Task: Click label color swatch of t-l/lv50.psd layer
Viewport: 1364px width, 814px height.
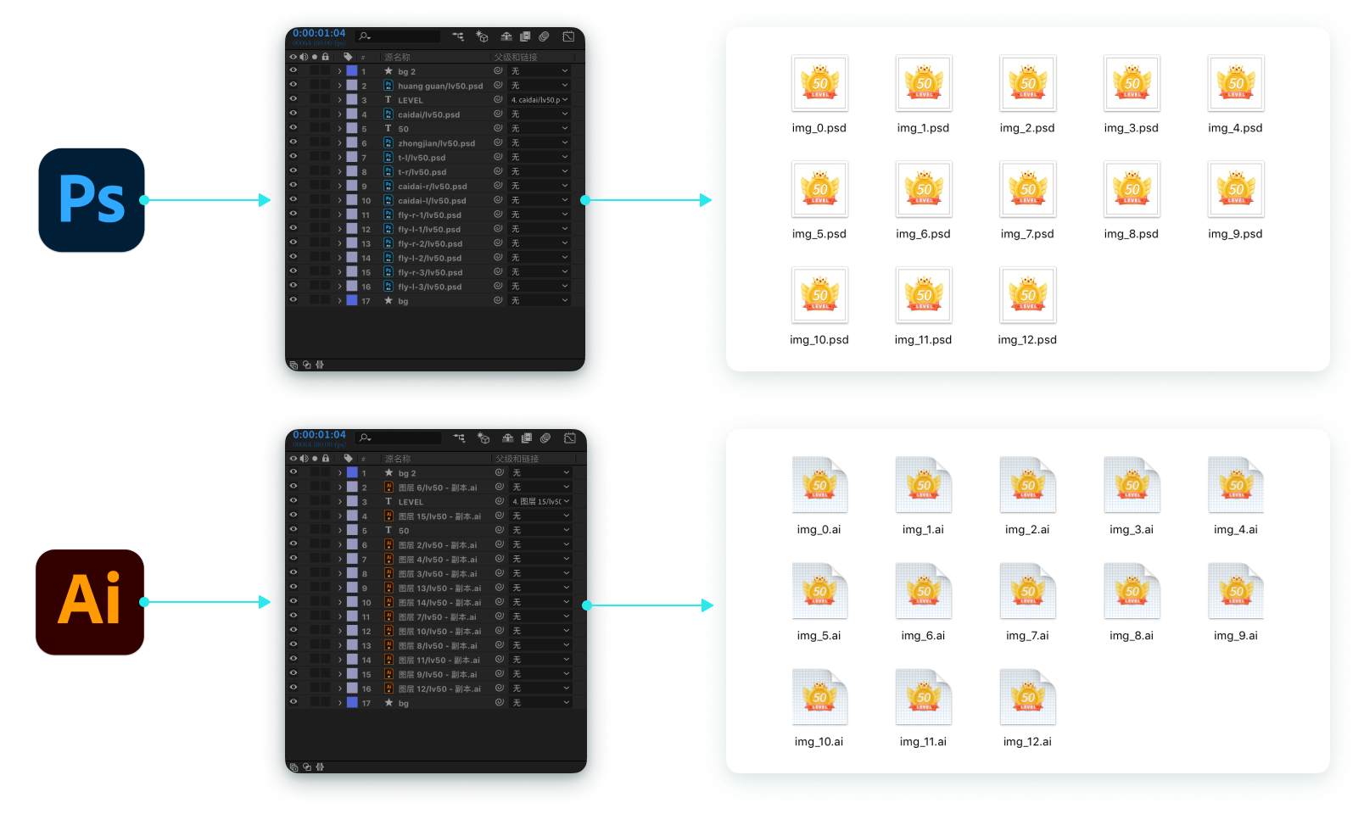Action: tap(352, 157)
